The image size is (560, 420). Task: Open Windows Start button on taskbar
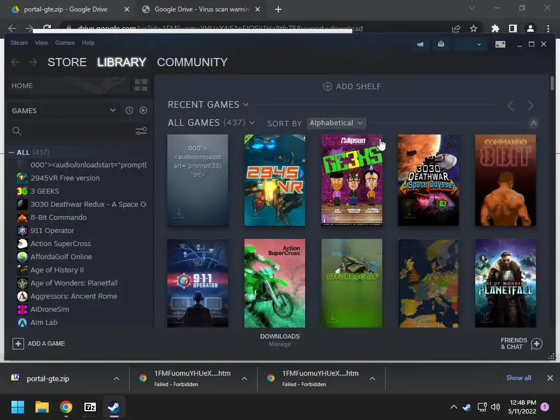17,407
